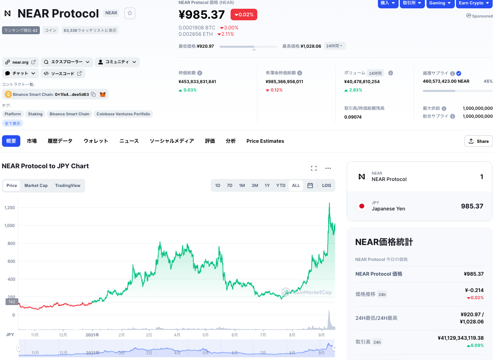Click the info icon beside 最大供給
Viewport: 493px width, 360px height.
click(444, 109)
